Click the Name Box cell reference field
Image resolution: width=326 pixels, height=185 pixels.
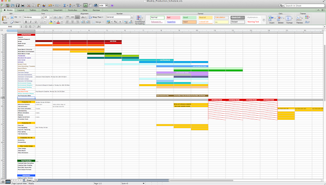point(10,27)
